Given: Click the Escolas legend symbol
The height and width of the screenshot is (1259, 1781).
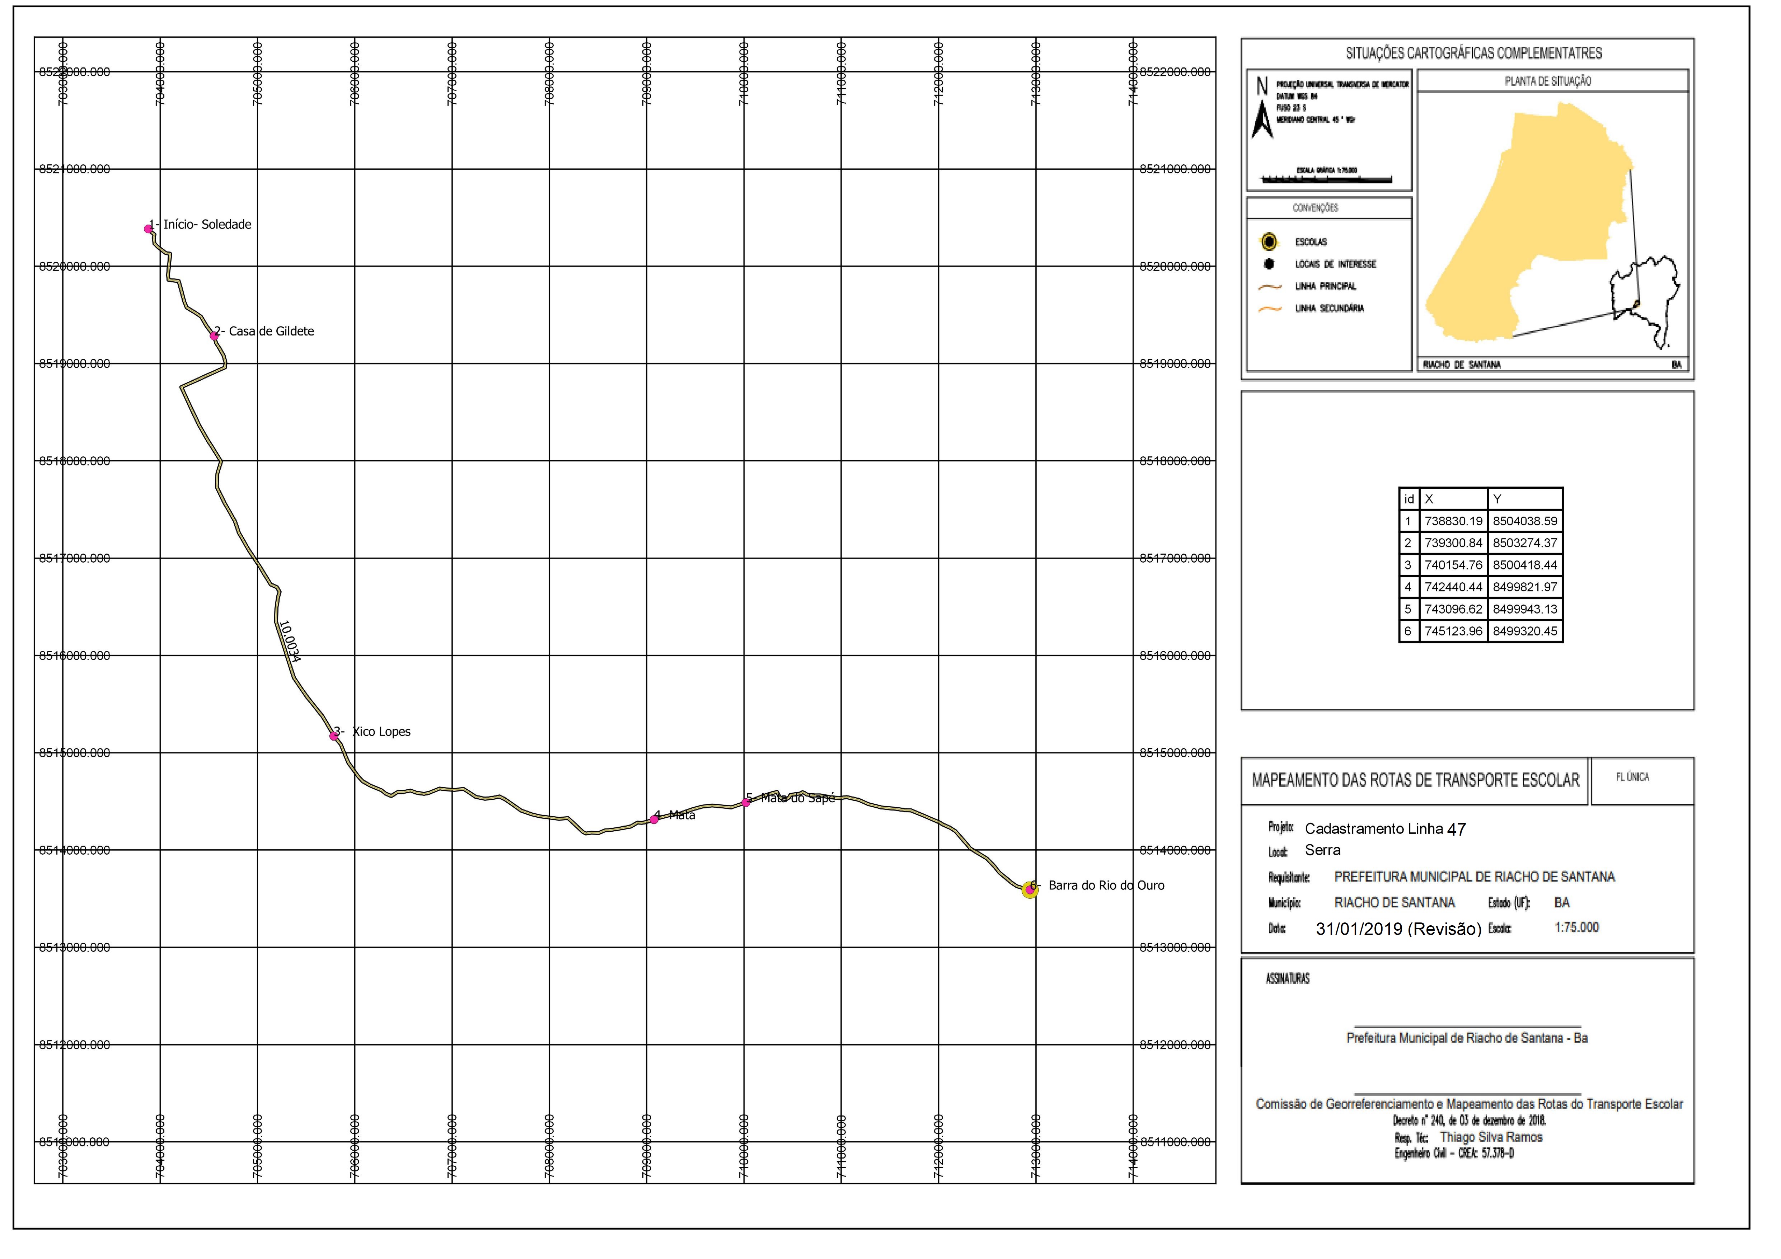Looking at the screenshot, I should [x=1269, y=242].
